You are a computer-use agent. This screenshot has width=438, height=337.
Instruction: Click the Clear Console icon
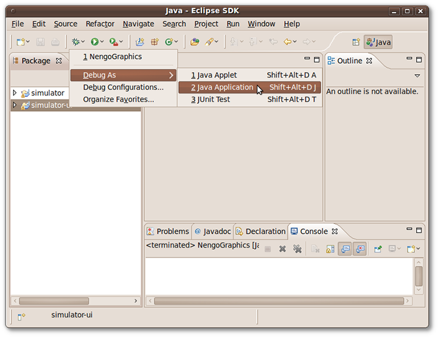click(x=315, y=248)
